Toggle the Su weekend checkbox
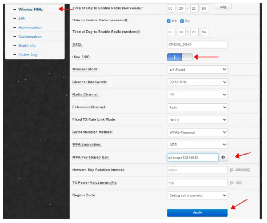The image size is (267, 223). [182, 21]
